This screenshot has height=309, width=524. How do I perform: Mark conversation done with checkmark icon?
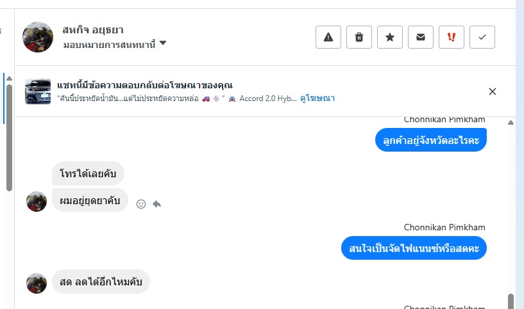coord(482,37)
